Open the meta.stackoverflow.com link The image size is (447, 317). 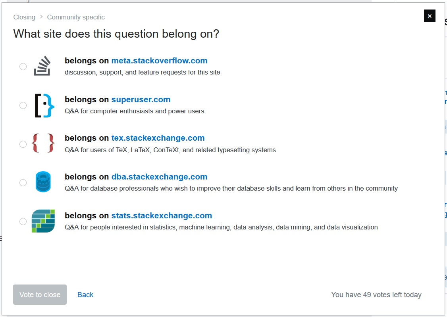pos(159,61)
